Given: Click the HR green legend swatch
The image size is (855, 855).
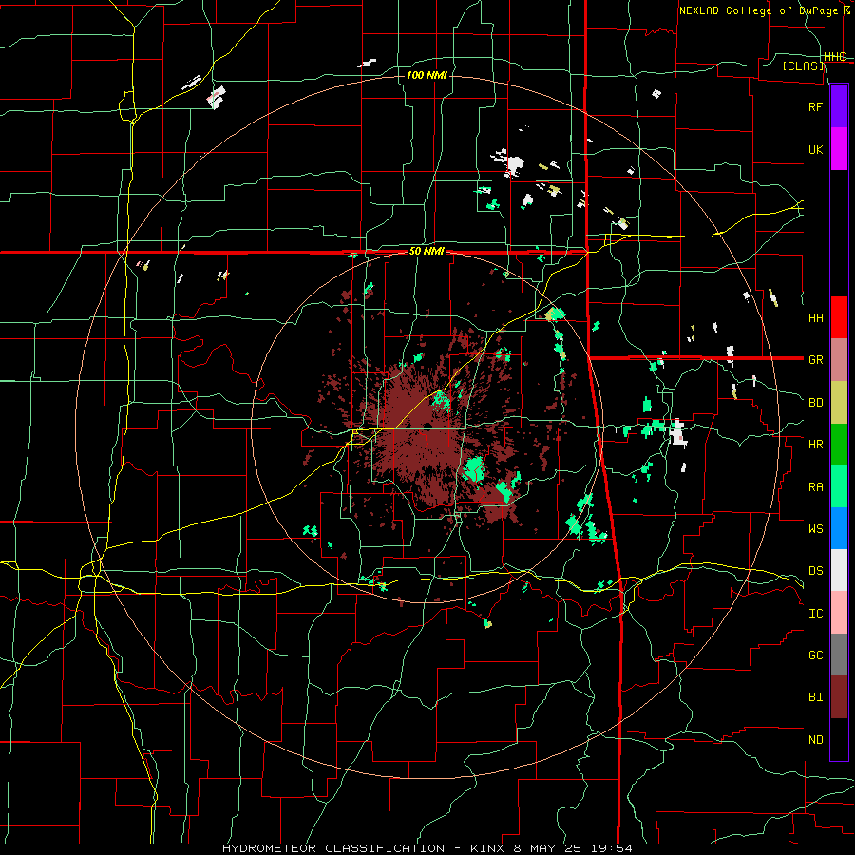Looking at the screenshot, I should (x=839, y=445).
